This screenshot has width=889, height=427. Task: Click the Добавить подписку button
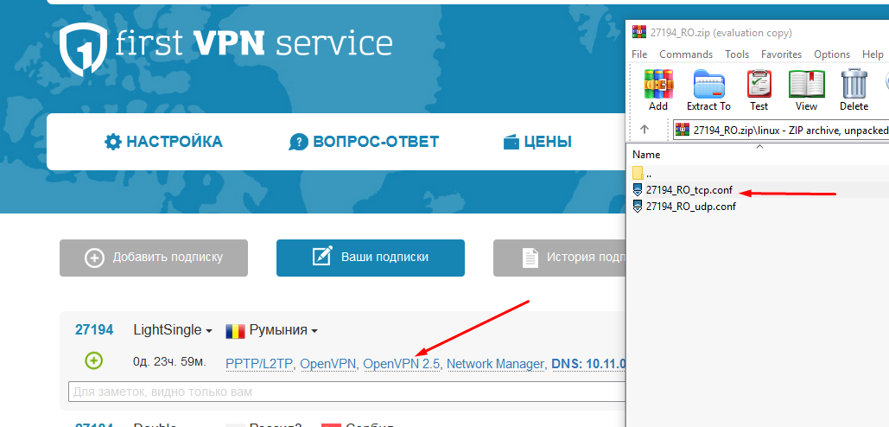154,258
